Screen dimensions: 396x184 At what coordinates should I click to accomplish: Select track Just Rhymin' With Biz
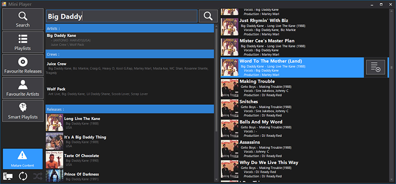[304, 27]
